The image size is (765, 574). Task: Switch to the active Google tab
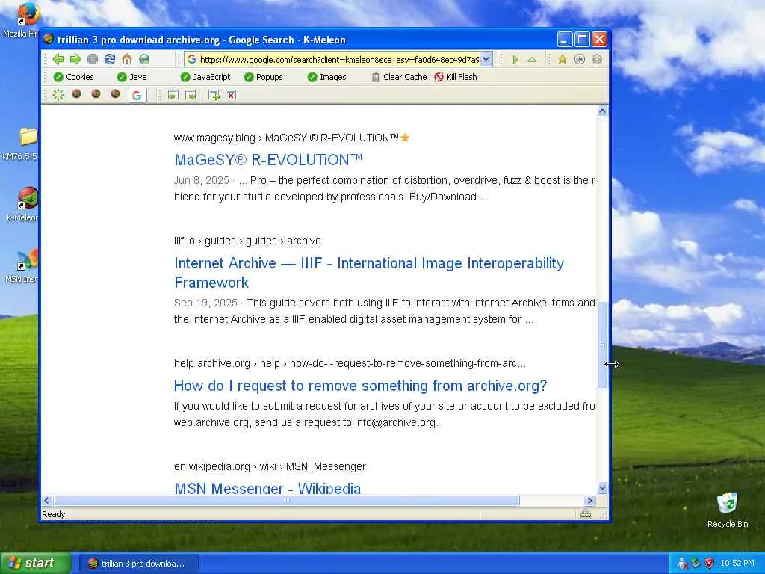coord(137,95)
